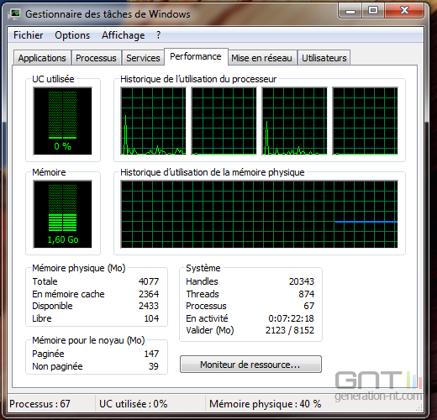
Task: Switch to the Applications tab
Action: pyautogui.click(x=42, y=58)
